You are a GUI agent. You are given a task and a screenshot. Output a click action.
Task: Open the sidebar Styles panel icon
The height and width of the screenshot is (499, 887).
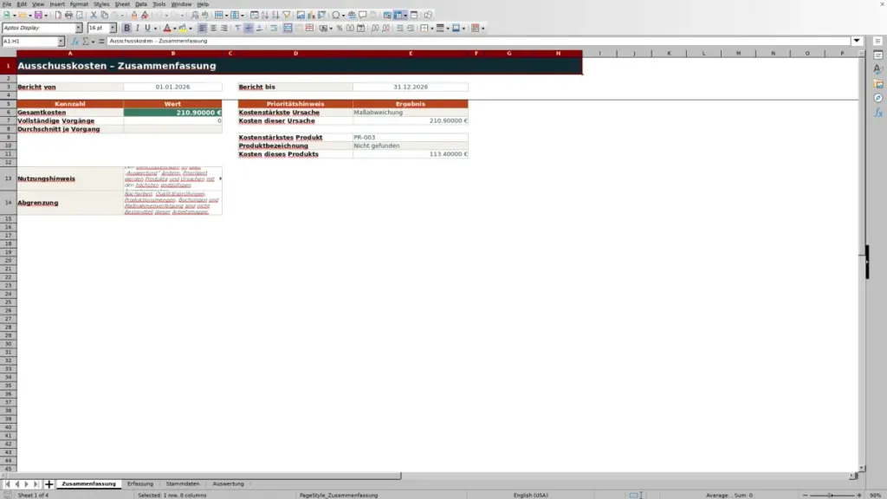[x=878, y=69]
